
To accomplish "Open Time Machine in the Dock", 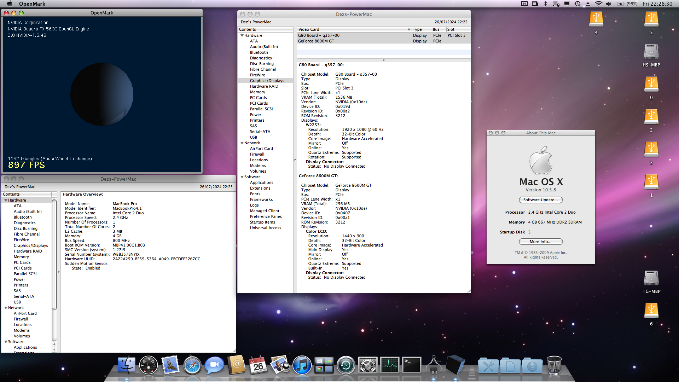I will 346,365.
